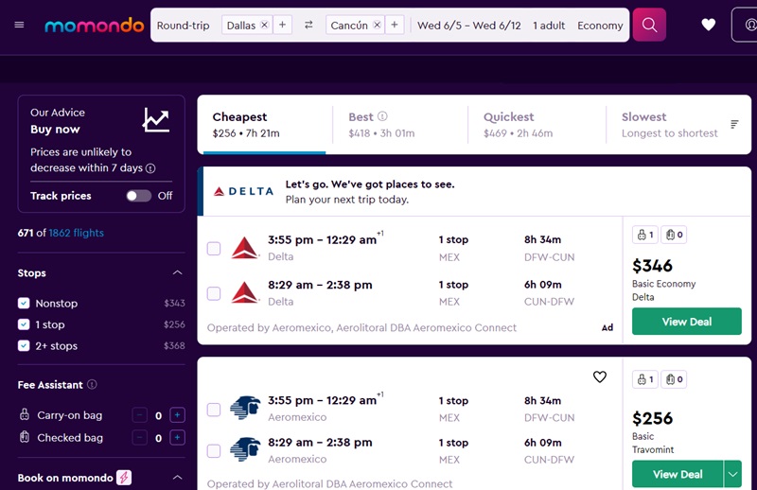Click the $256 price on Aeromexico card

652,418
